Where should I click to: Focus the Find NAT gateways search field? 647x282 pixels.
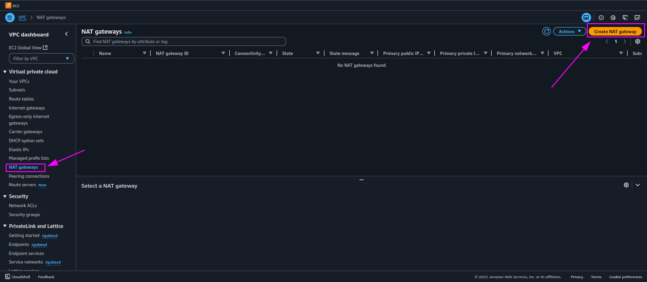click(x=184, y=42)
